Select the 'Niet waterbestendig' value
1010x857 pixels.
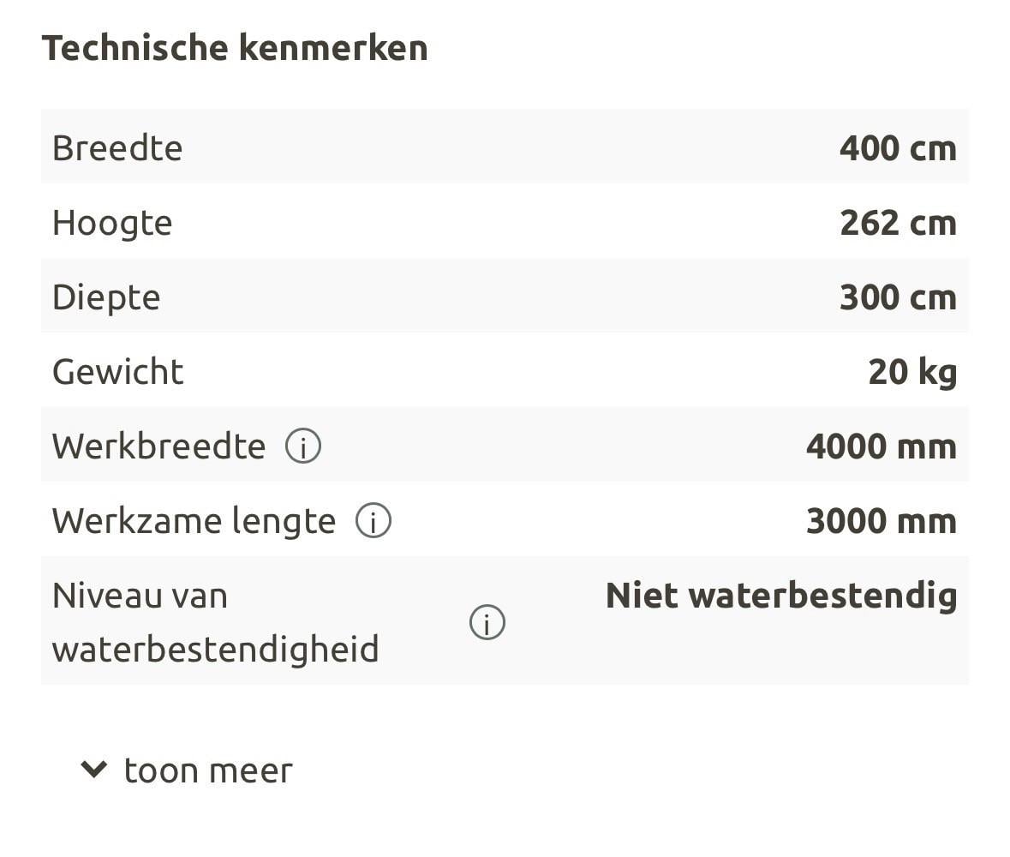(x=781, y=596)
